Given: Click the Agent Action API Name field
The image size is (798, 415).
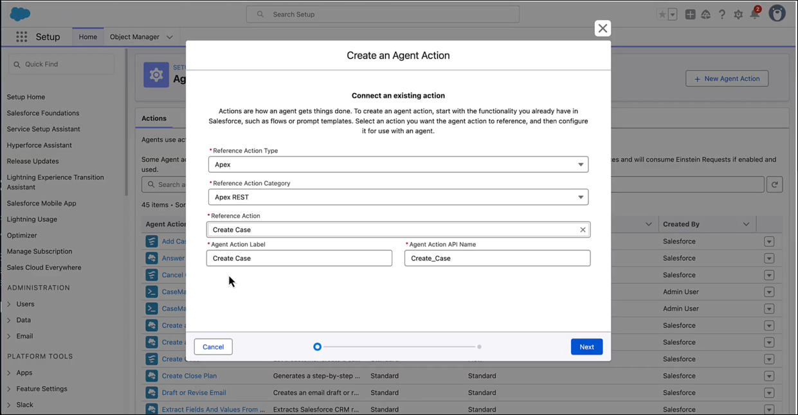Looking at the screenshot, I should click(497, 258).
